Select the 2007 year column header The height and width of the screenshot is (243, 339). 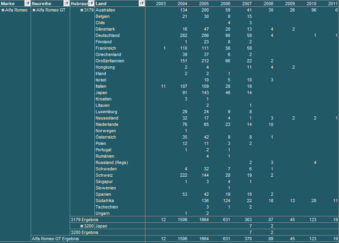[x=247, y=4]
